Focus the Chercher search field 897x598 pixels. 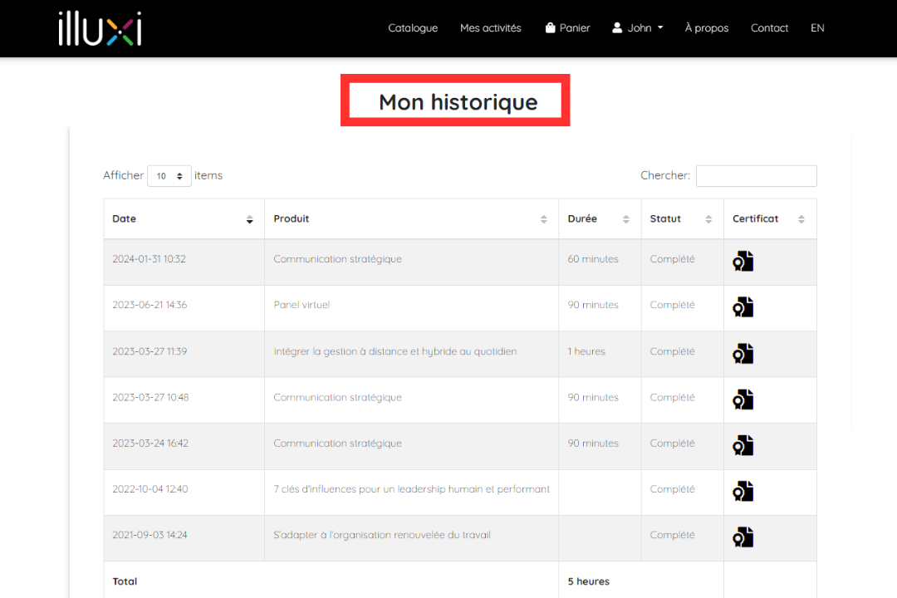pyautogui.click(x=757, y=176)
